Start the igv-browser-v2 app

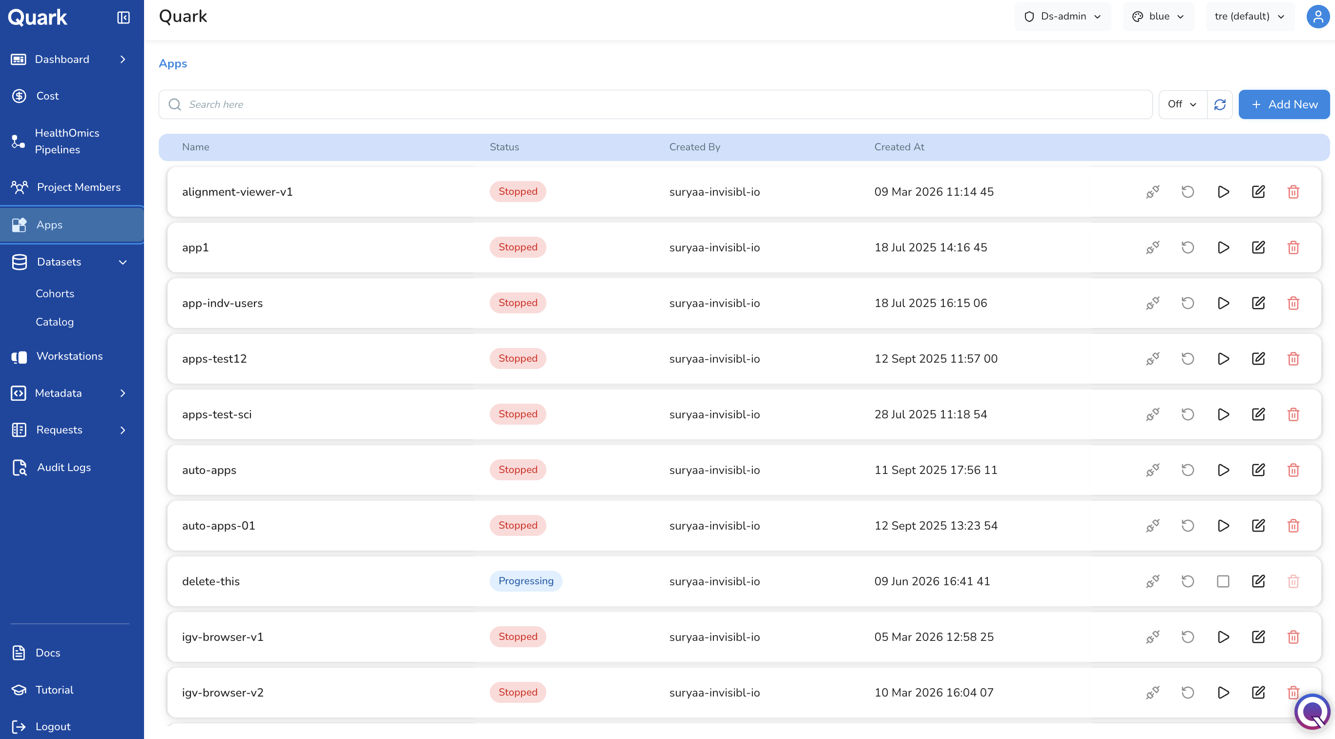1223,693
